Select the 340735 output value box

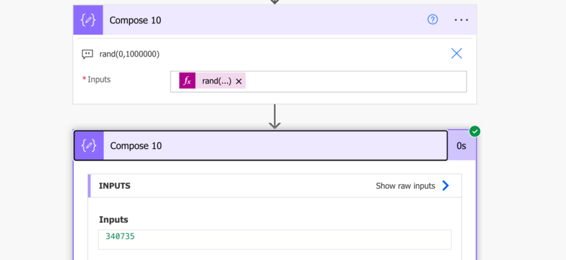[x=274, y=239]
